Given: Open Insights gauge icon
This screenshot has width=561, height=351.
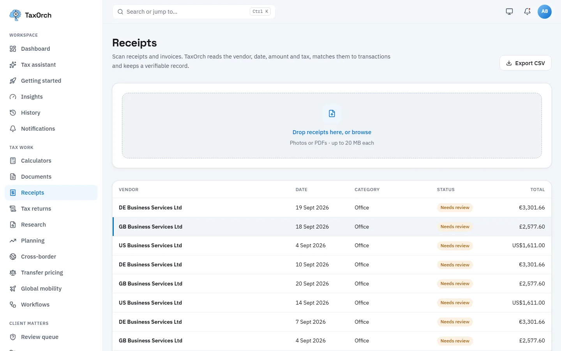Looking at the screenshot, I should (x=13, y=97).
